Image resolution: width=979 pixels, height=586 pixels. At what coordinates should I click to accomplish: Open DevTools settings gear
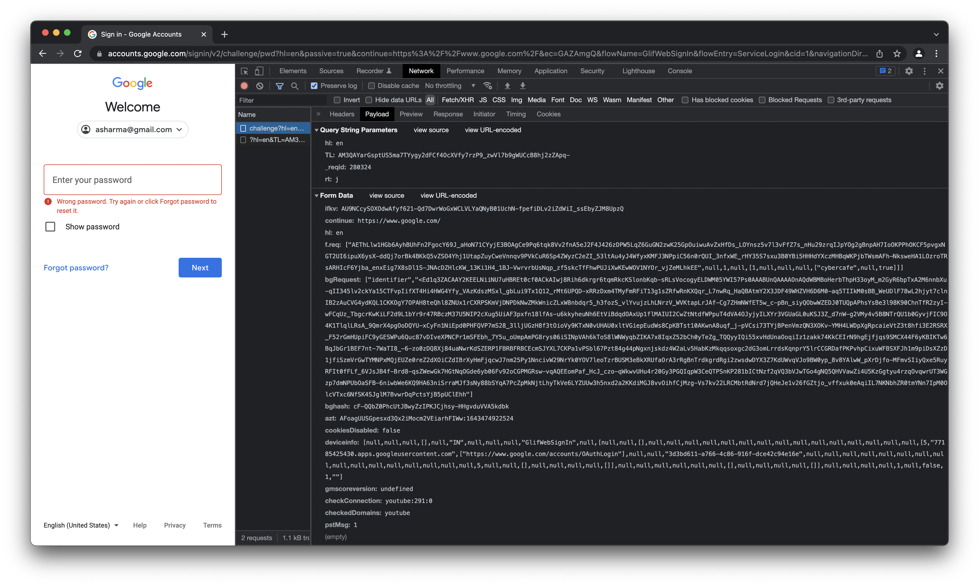click(909, 71)
